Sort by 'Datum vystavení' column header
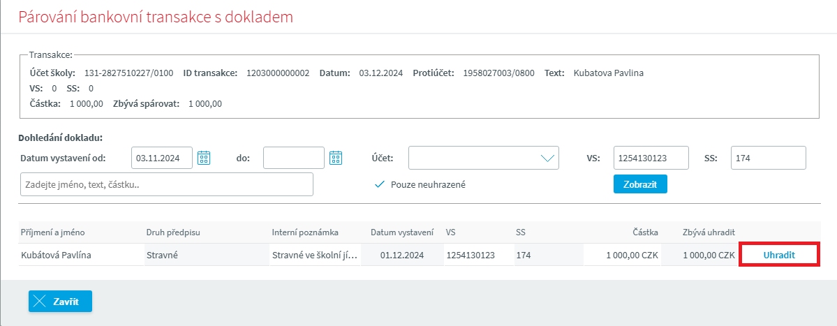The height and width of the screenshot is (326, 837). pos(402,232)
